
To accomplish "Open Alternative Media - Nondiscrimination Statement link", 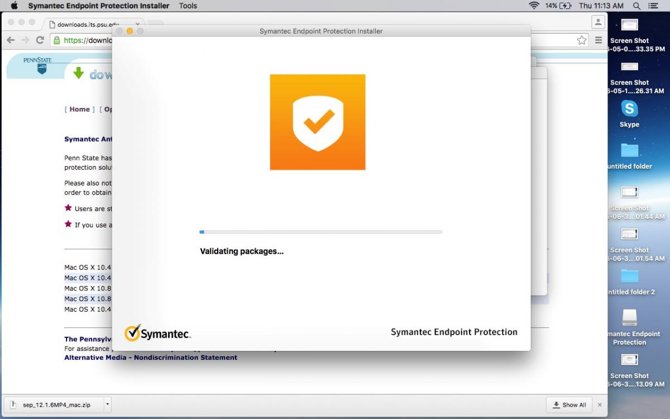I will coord(151,358).
